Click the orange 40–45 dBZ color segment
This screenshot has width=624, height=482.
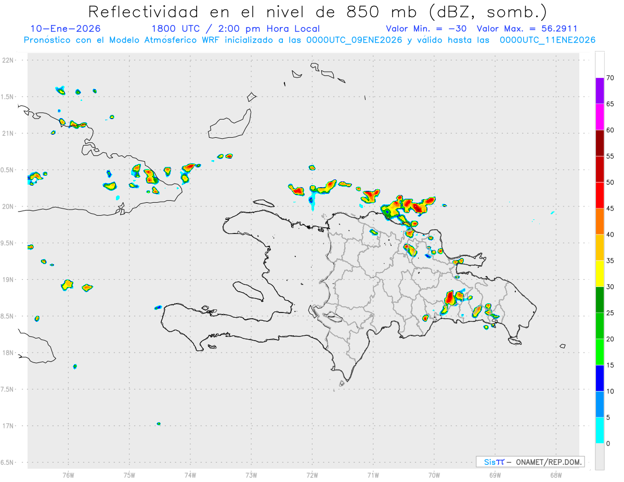point(600,222)
